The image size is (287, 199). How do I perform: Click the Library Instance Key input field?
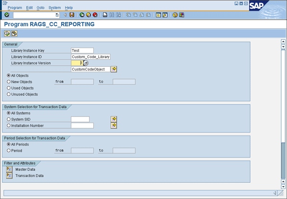coord(82,50)
